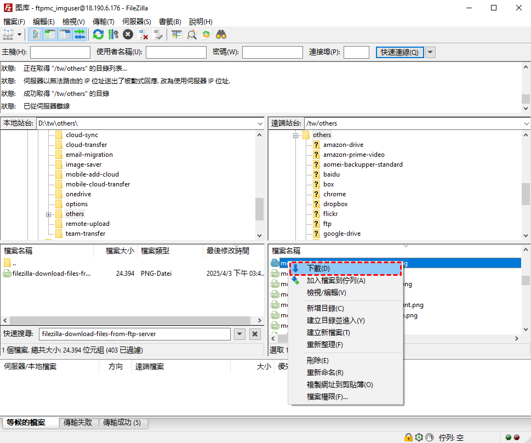Open the 檔案(F) menu
The image size is (531, 443).
pyautogui.click(x=14, y=22)
